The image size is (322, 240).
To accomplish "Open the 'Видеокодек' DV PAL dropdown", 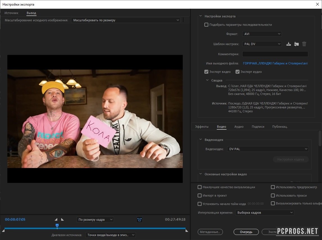I will coord(268,149).
